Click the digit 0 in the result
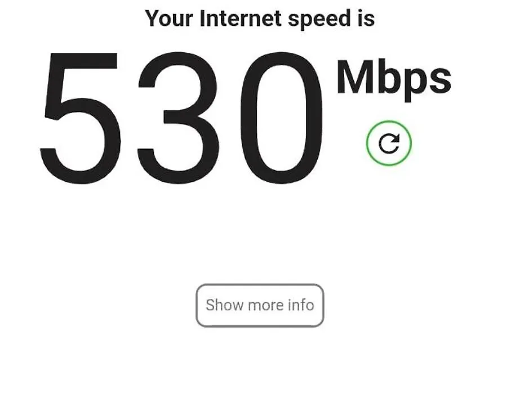This screenshot has width=520, height=394. [x=282, y=118]
